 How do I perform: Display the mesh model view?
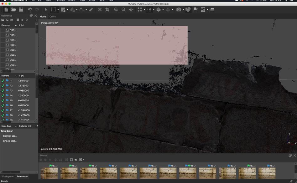[x=159, y=10]
